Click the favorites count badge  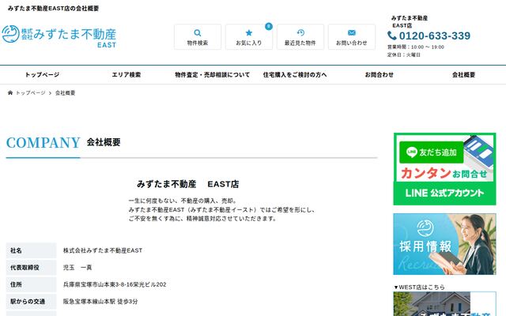[x=269, y=26]
